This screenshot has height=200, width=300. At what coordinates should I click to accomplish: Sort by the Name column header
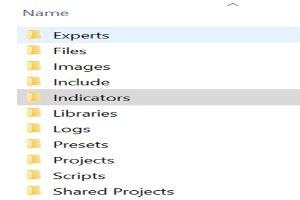[x=45, y=13]
